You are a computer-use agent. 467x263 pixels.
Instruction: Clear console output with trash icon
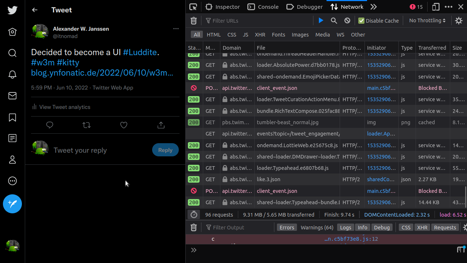194,228
